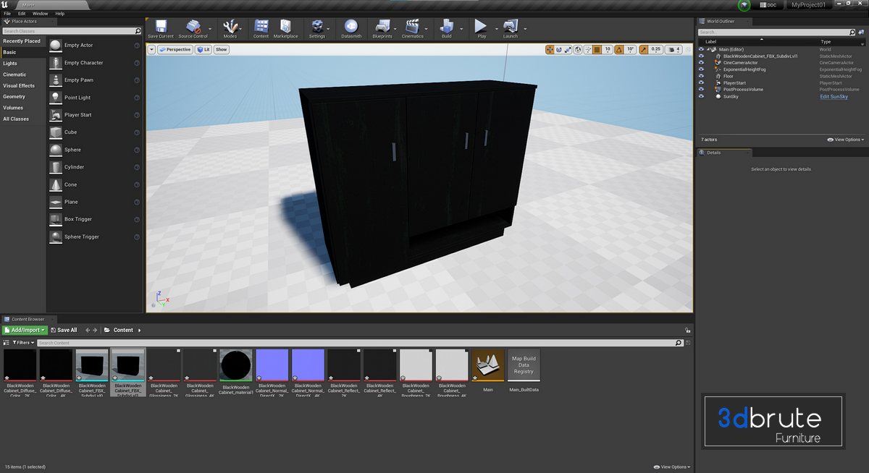
Task: Click the Build toolbar icon
Action: coord(446,27)
